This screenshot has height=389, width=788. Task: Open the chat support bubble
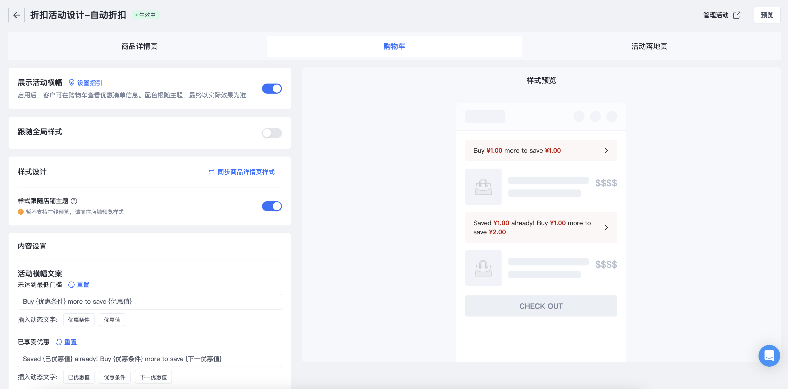pos(769,356)
